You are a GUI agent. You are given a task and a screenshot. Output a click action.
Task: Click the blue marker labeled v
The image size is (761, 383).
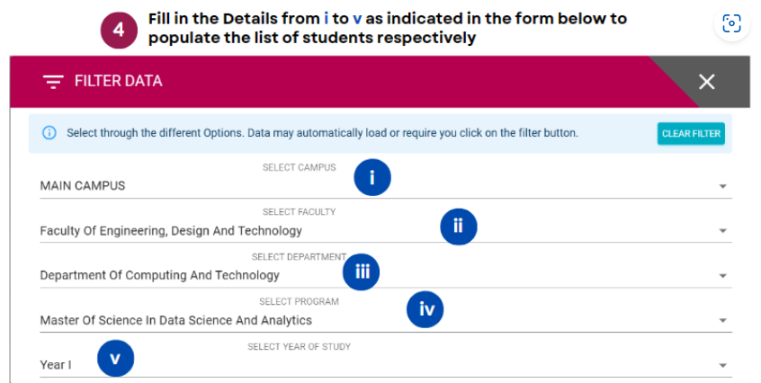tap(115, 358)
